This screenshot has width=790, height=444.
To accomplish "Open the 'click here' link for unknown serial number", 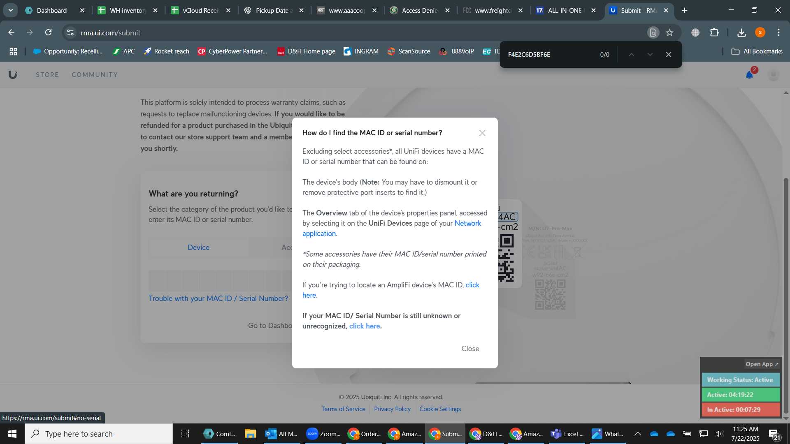I will click(x=365, y=326).
